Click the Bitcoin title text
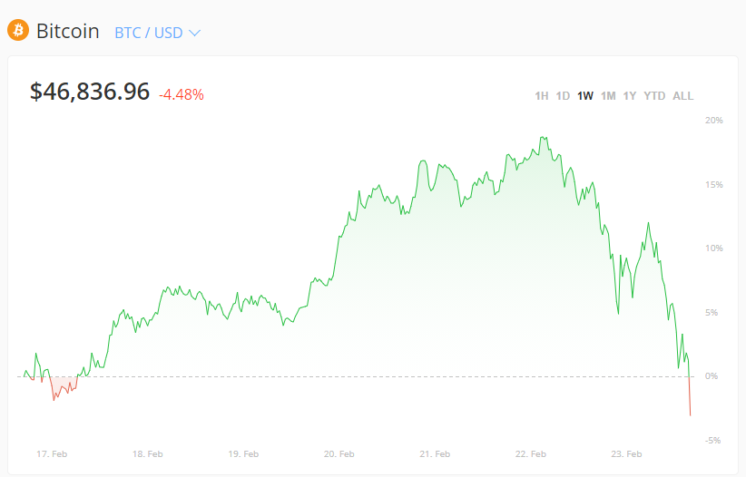The height and width of the screenshot is (477, 746). [68, 32]
